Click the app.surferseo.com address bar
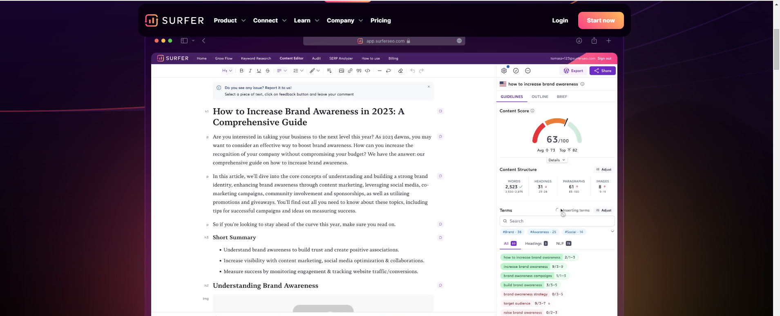 (x=384, y=41)
